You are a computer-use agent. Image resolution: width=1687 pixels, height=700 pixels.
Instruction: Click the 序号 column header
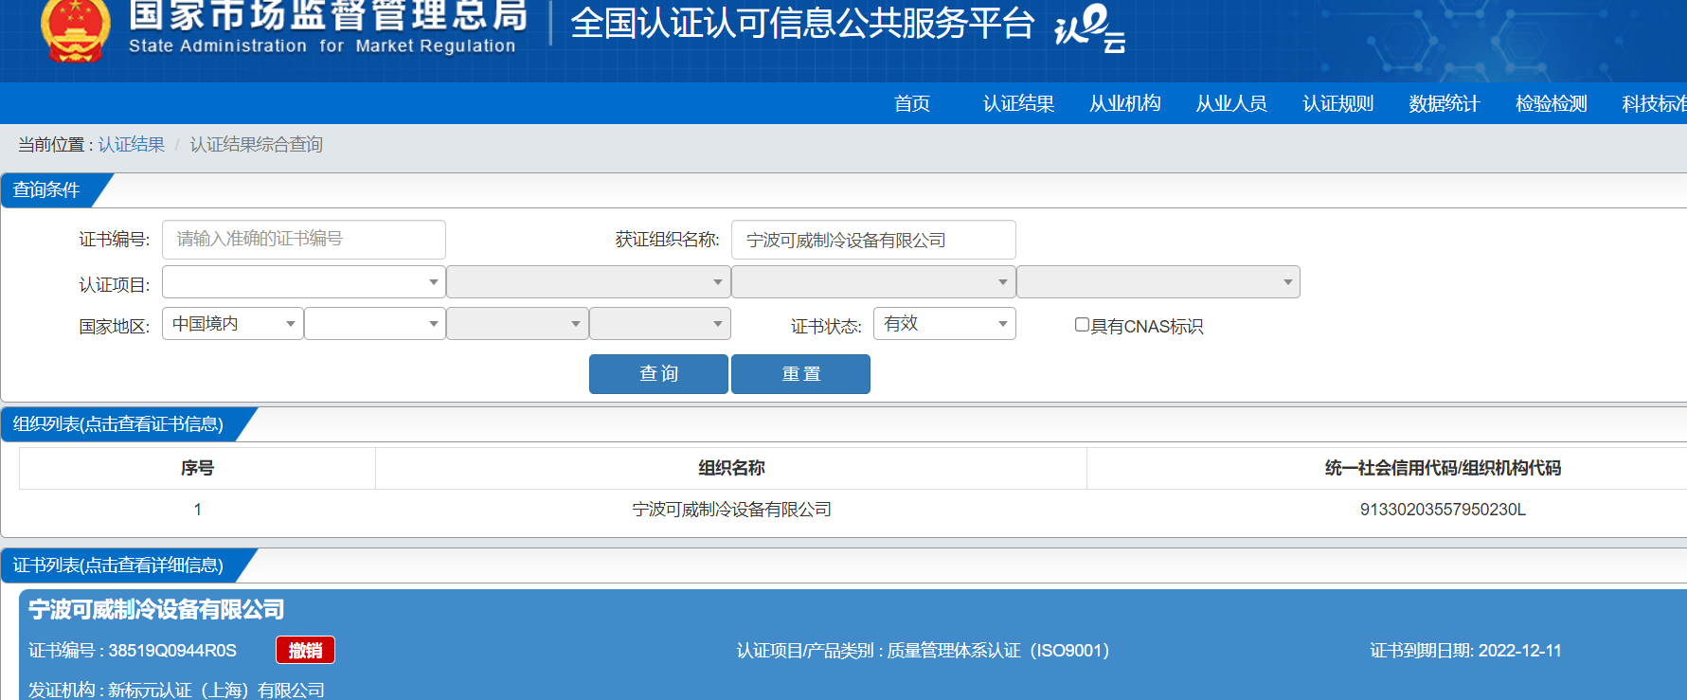pos(197,468)
